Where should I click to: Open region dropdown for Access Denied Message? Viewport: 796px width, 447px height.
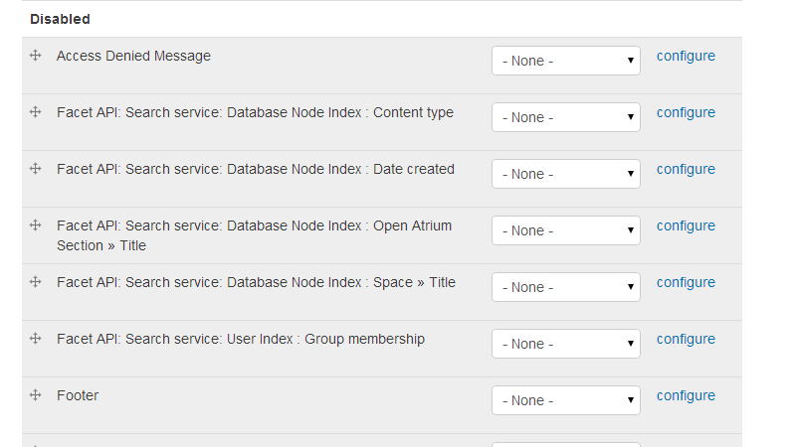[x=565, y=61]
